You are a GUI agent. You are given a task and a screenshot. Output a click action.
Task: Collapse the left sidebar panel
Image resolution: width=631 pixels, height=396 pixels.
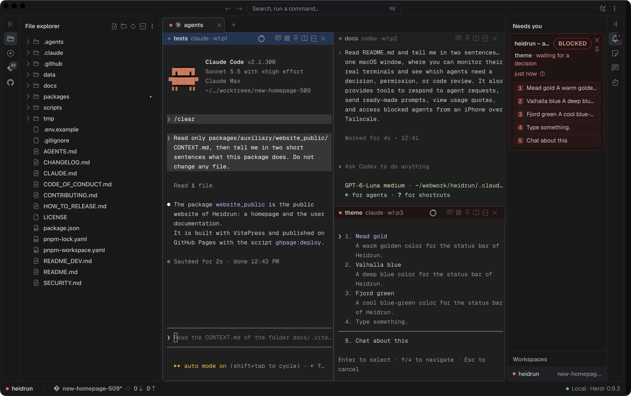(x=10, y=24)
